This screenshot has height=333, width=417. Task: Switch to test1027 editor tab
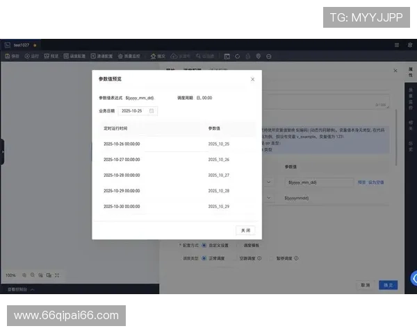pyautogui.click(x=21, y=45)
